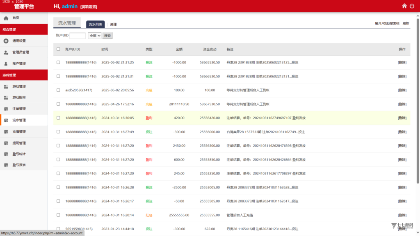Viewport: 420px width, 236px height.
Task: Click the home icon in top-right header
Action: [404, 6]
